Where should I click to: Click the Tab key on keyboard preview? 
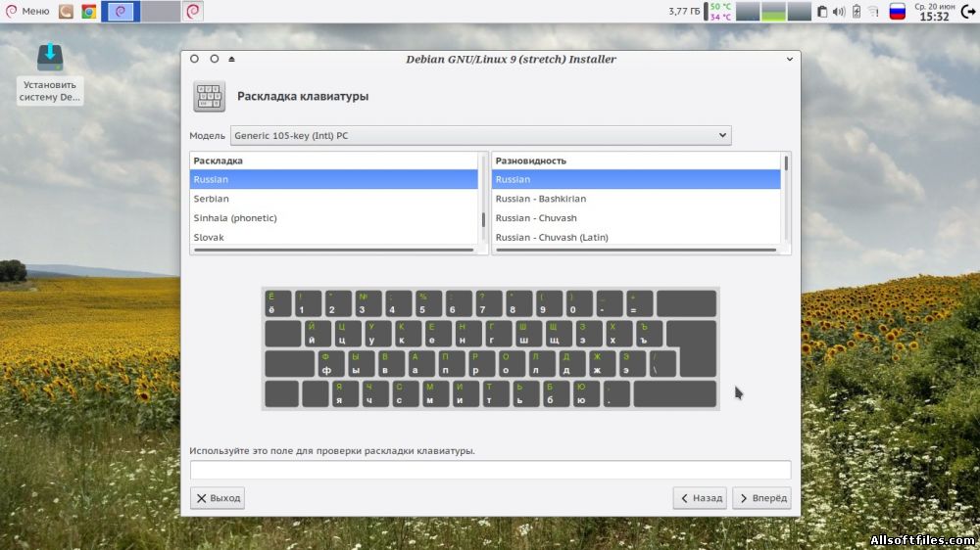[x=283, y=334]
